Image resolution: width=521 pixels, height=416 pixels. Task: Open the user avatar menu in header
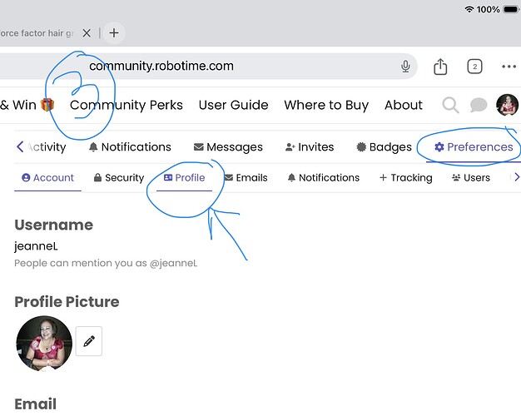pyautogui.click(x=507, y=105)
